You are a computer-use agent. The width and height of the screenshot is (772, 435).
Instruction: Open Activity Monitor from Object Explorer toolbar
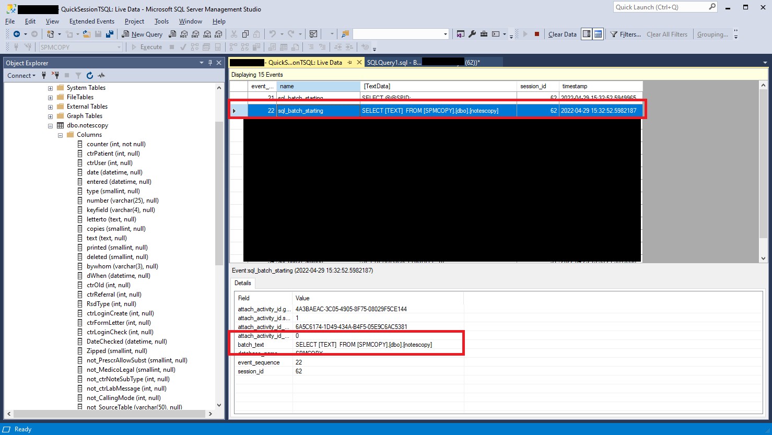(101, 76)
